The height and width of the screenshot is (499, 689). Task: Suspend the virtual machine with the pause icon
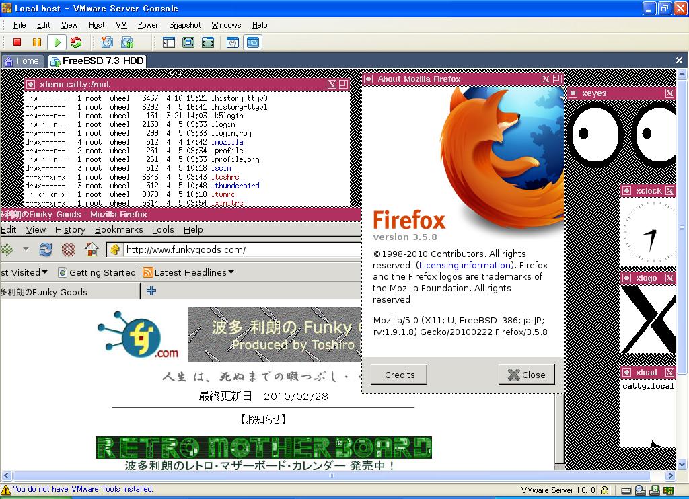[37, 42]
